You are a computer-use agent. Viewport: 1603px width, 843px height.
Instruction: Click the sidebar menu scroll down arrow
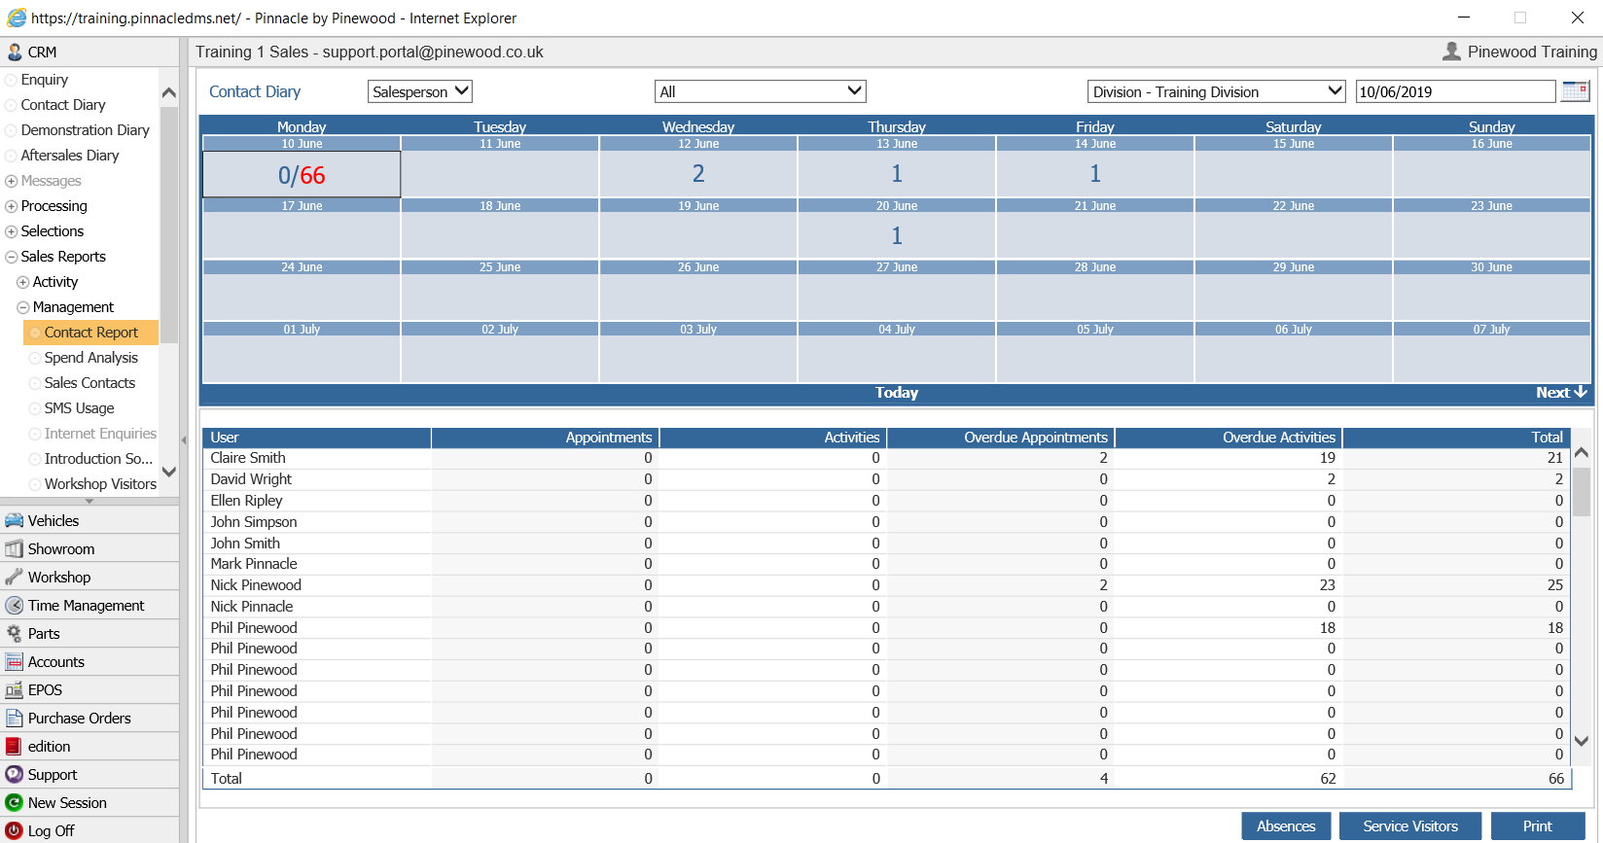[169, 472]
